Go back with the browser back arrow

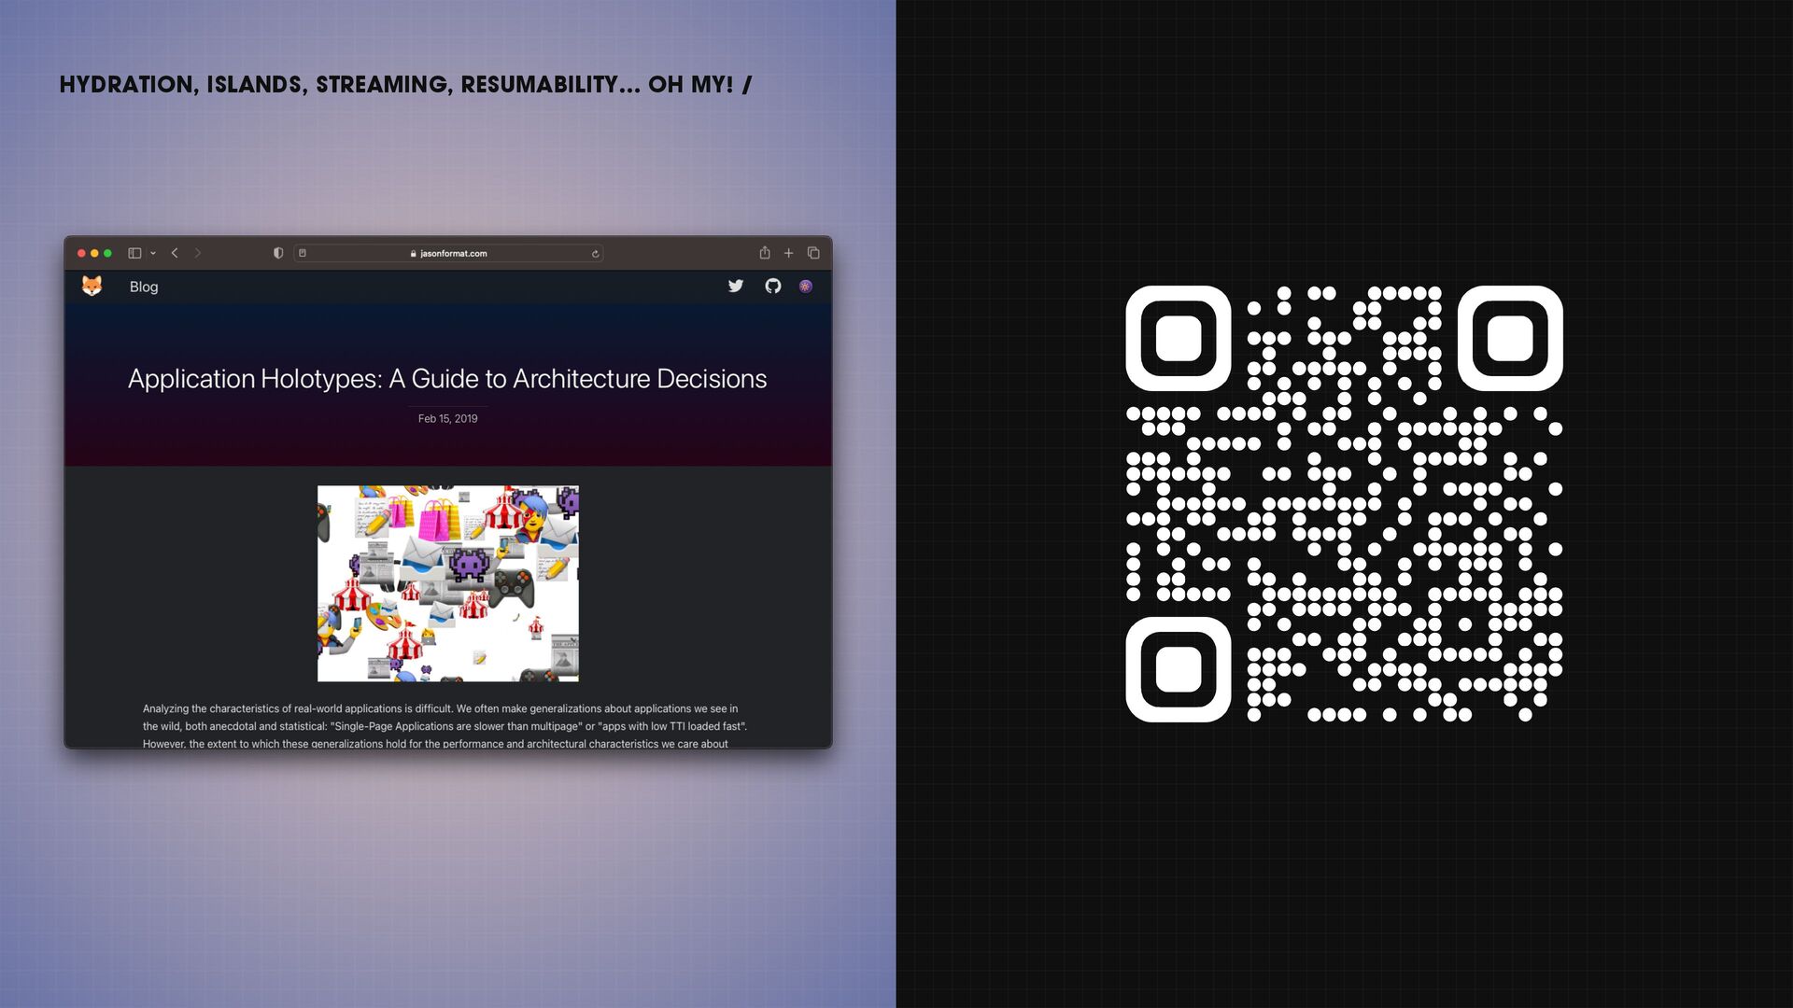click(175, 253)
